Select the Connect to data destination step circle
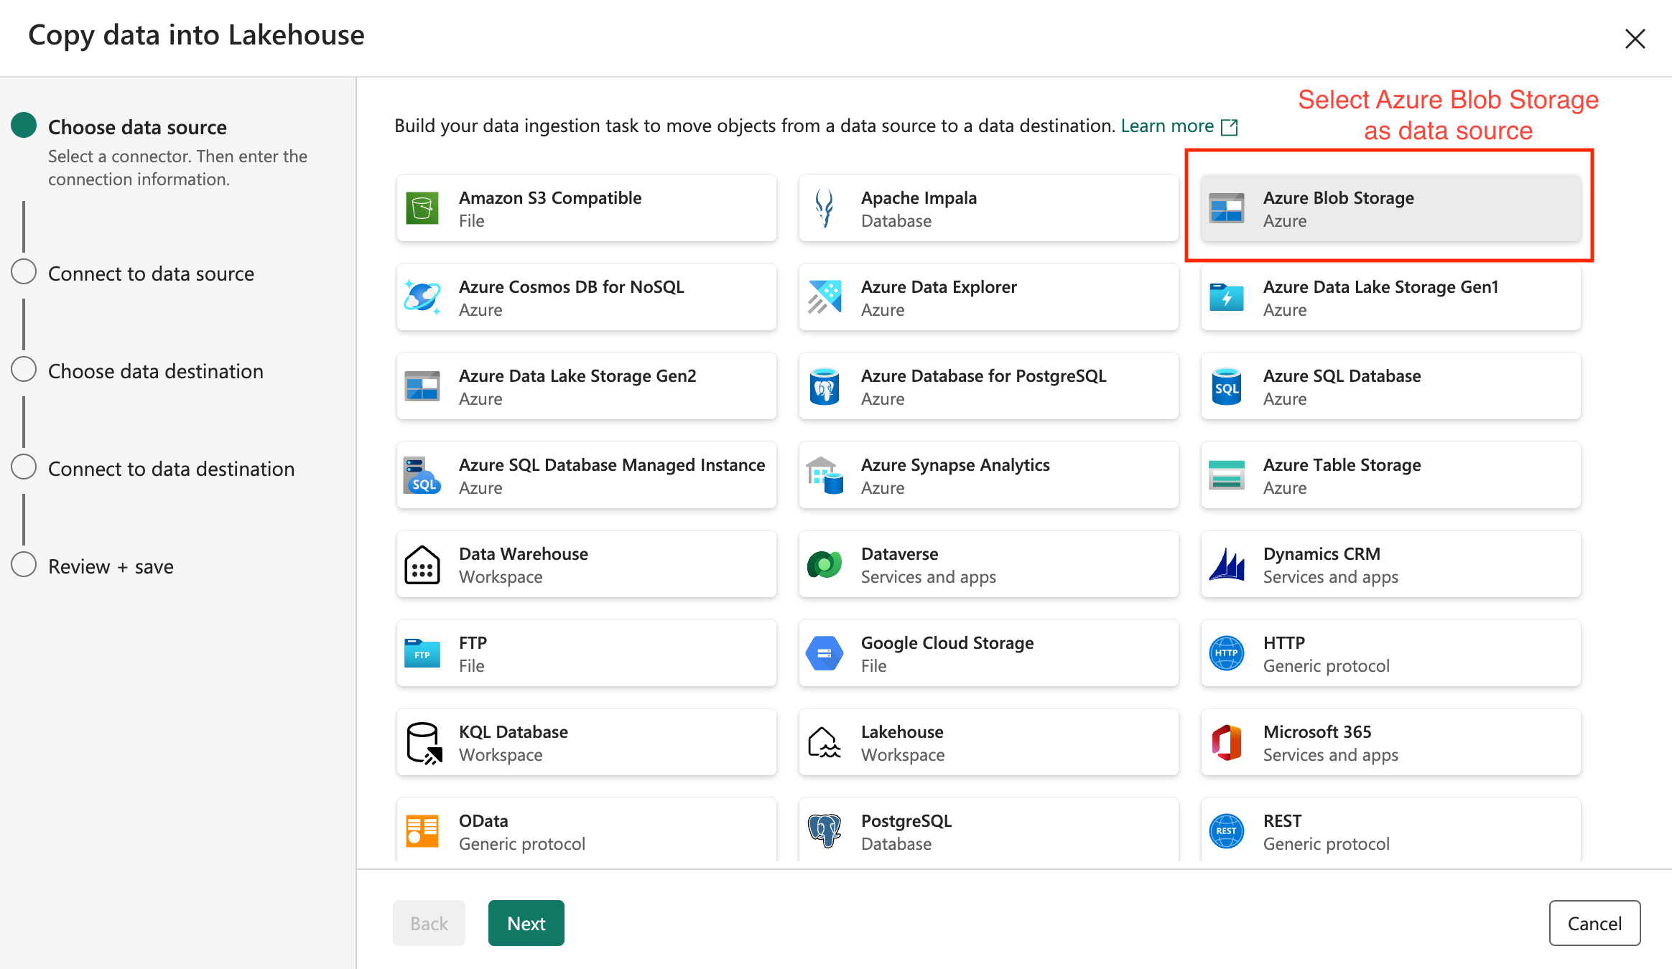Screen dimensions: 1672x969 pos(24,467)
